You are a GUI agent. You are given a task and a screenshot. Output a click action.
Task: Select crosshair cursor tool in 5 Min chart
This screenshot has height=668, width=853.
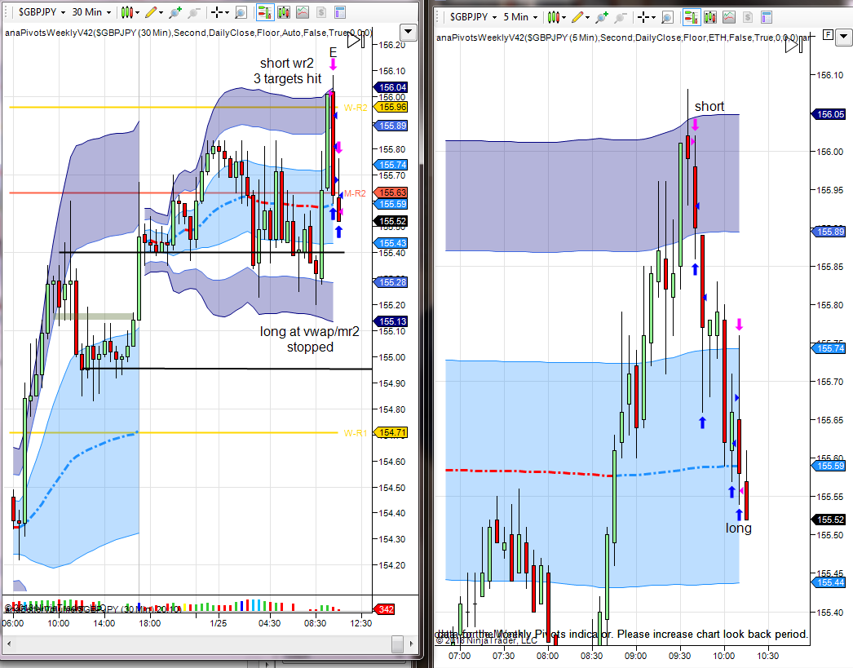coord(643,17)
